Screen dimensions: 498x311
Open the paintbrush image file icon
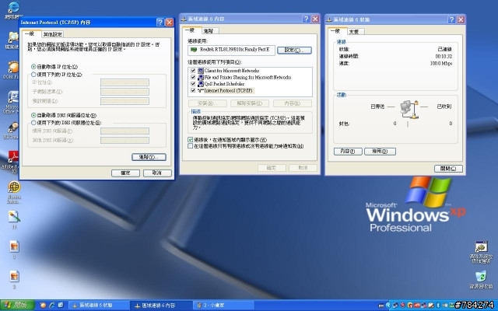(14, 217)
